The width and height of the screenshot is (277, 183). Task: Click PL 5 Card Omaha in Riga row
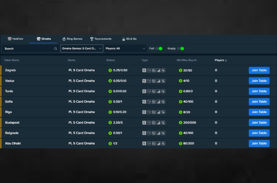(x=82, y=112)
